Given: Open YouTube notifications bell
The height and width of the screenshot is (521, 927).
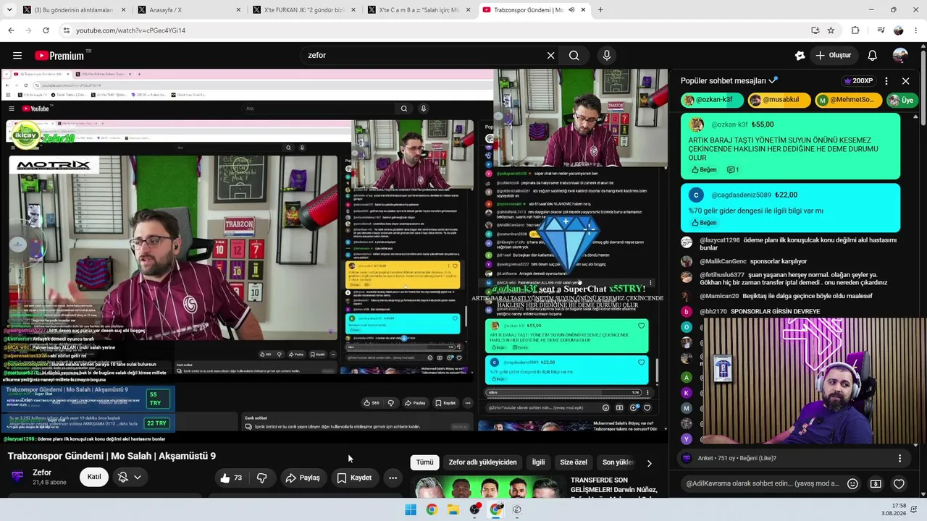Looking at the screenshot, I should pos(873,56).
